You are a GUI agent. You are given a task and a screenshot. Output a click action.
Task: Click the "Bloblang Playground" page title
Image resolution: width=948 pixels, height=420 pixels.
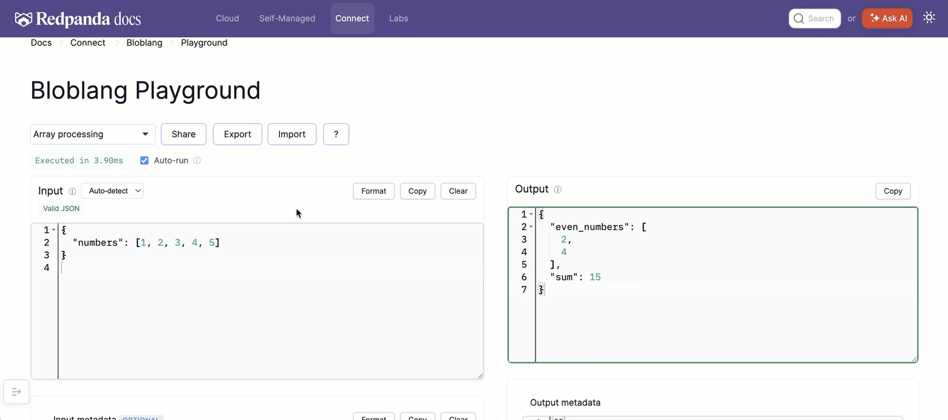tap(146, 91)
